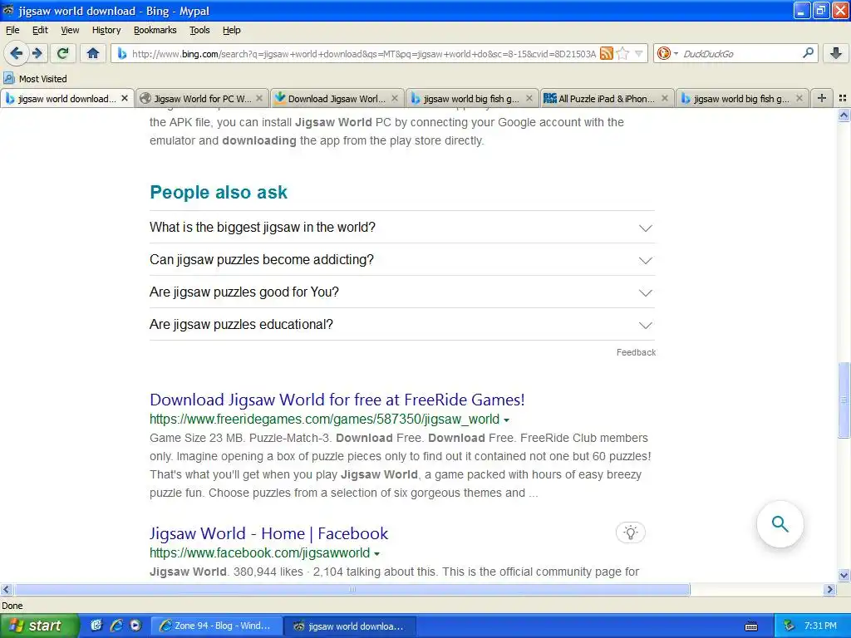Open the View menu
The width and height of the screenshot is (851, 638).
click(70, 30)
